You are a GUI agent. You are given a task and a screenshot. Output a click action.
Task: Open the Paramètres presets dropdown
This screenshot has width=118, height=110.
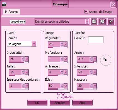pyautogui.click(x=87, y=22)
